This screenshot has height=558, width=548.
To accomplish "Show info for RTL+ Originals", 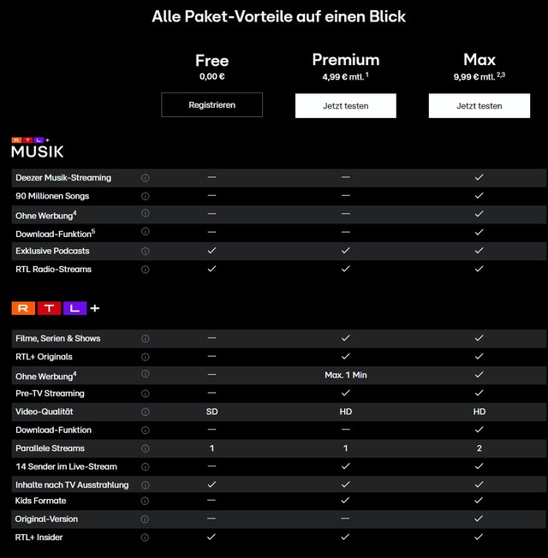I will pyautogui.click(x=146, y=357).
